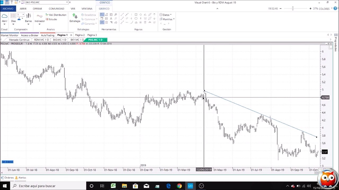The image size is (339, 190).
Task: Click the Días compression icon
Action: [x=13, y=16]
